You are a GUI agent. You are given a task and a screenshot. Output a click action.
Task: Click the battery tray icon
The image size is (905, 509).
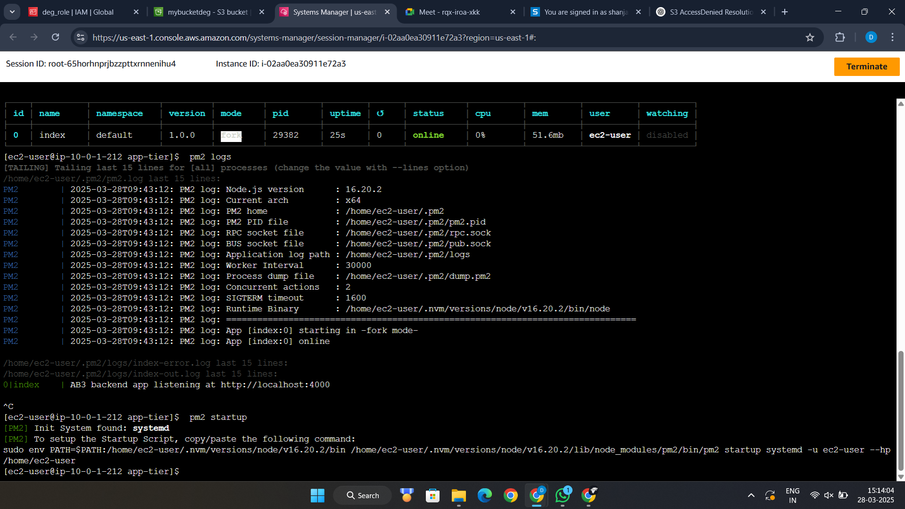click(x=843, y=496)
